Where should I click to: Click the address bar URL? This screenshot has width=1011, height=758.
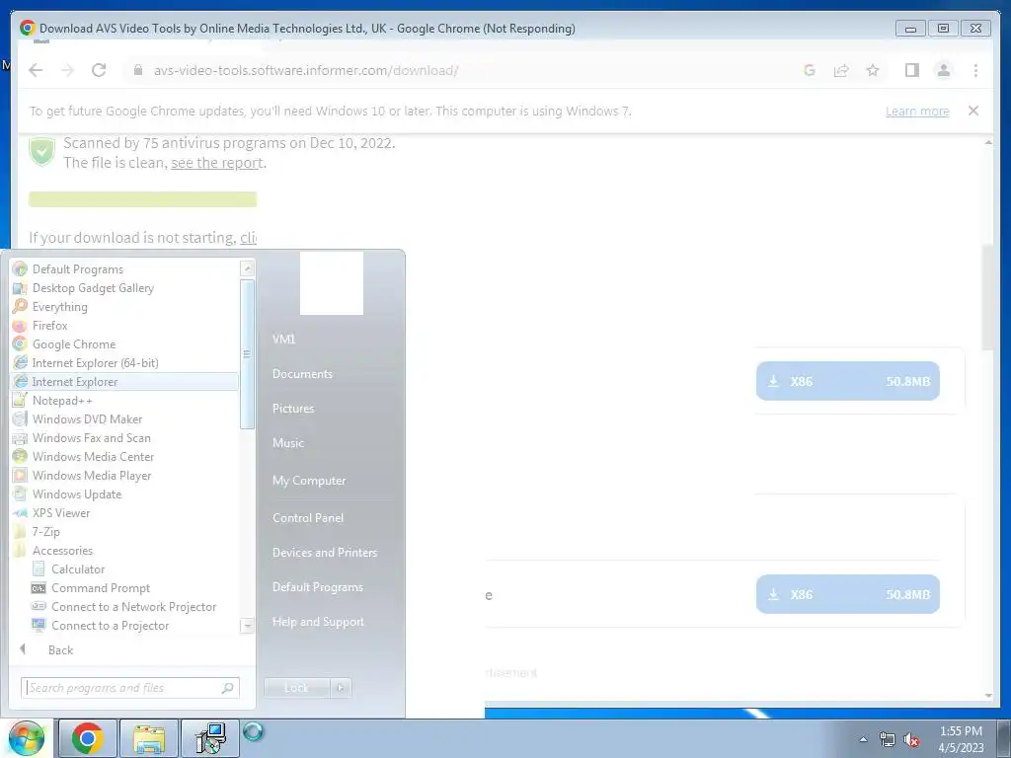pos(306,70)
